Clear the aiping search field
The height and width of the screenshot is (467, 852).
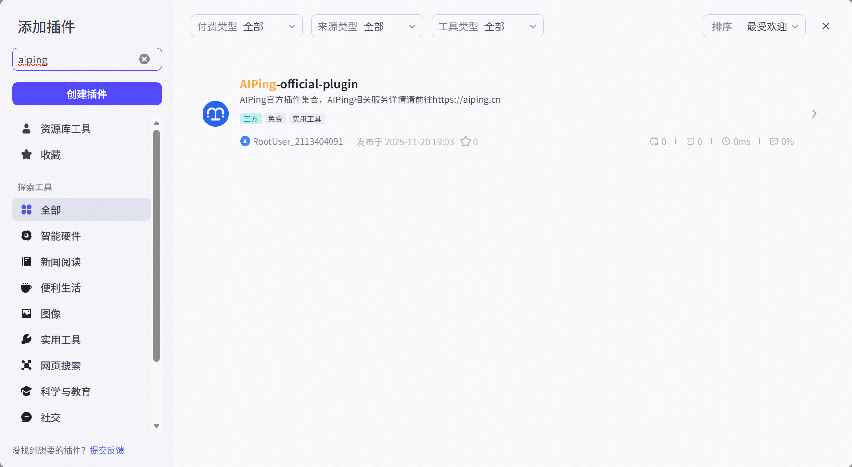coord(144,59)
